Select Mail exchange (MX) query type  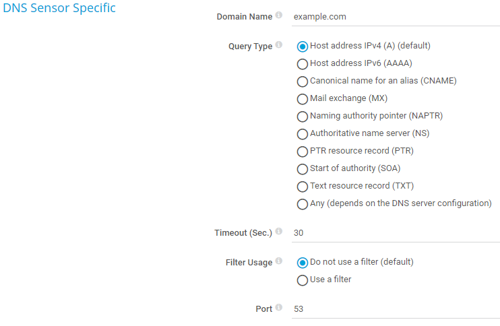[303, 99]
